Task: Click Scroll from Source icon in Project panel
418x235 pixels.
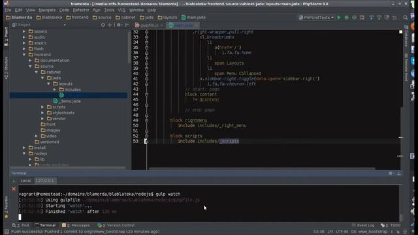Action: [103, 25]
